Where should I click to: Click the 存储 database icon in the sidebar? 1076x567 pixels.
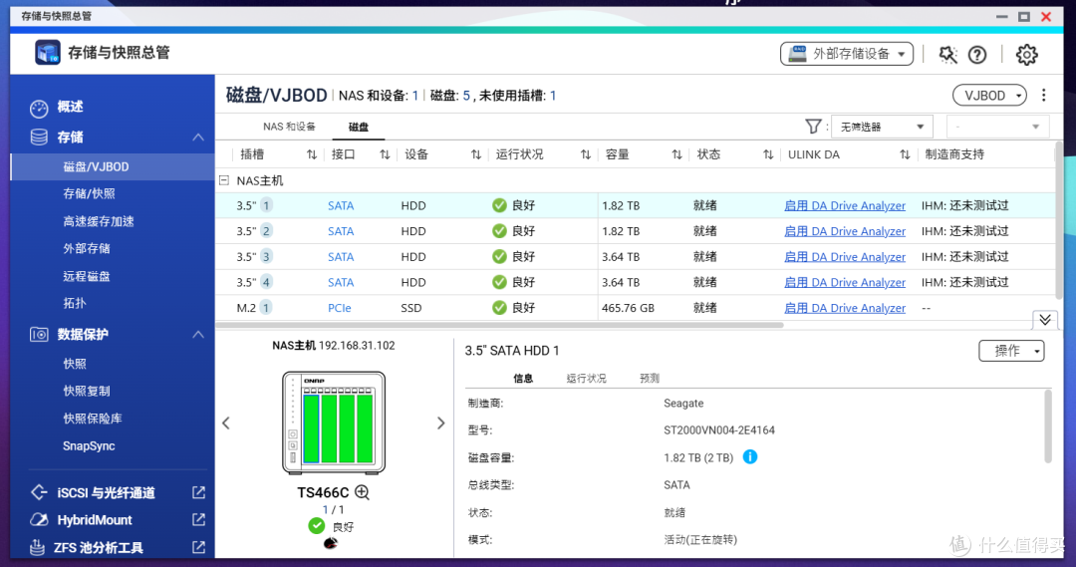pos(39,138)
